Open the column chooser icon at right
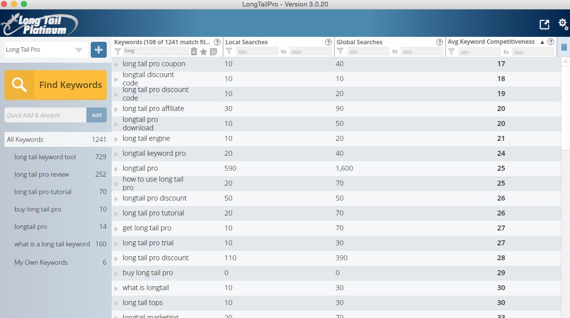570x318 pixels. pyautogui.click(x=564, y=47)
